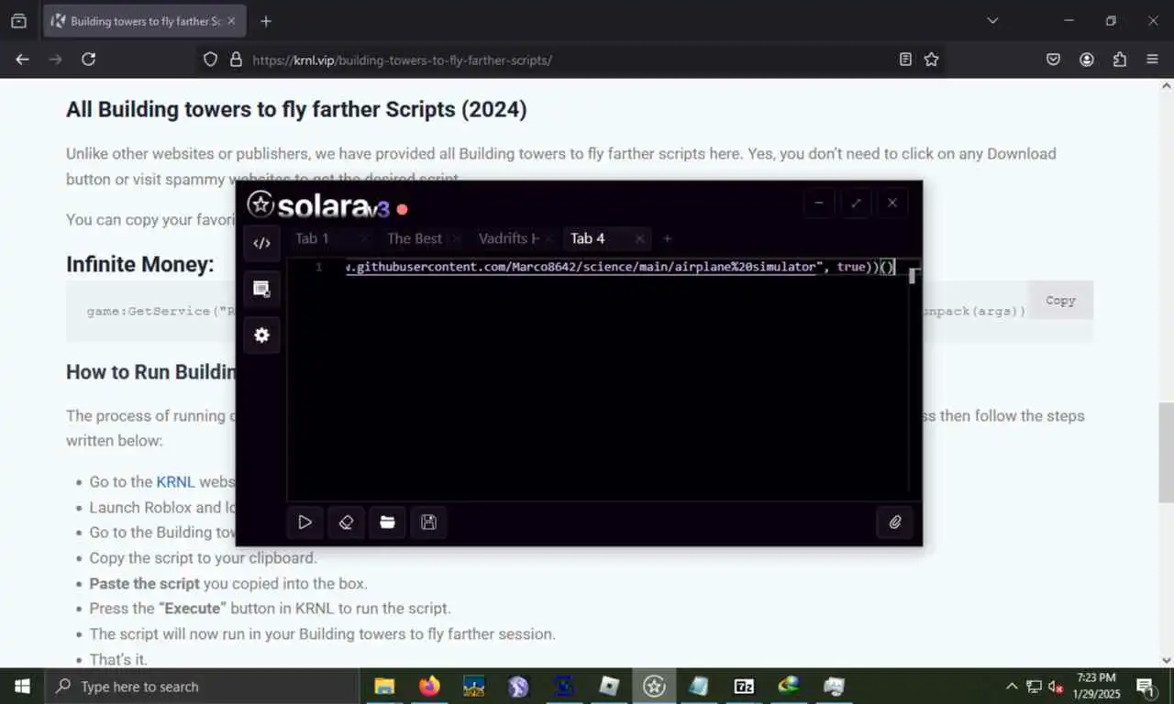
Task: Open the Windows Start menu
Action: (x=22, y=686)
